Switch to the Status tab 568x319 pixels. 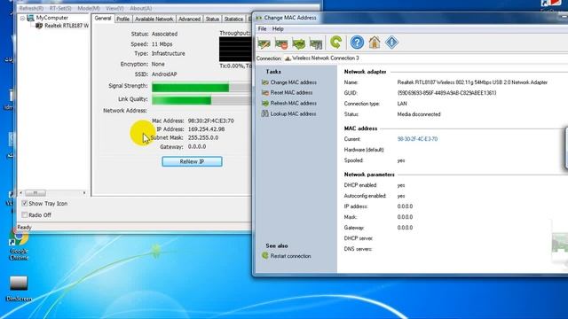pyautogui.click(x=212, y=19)
